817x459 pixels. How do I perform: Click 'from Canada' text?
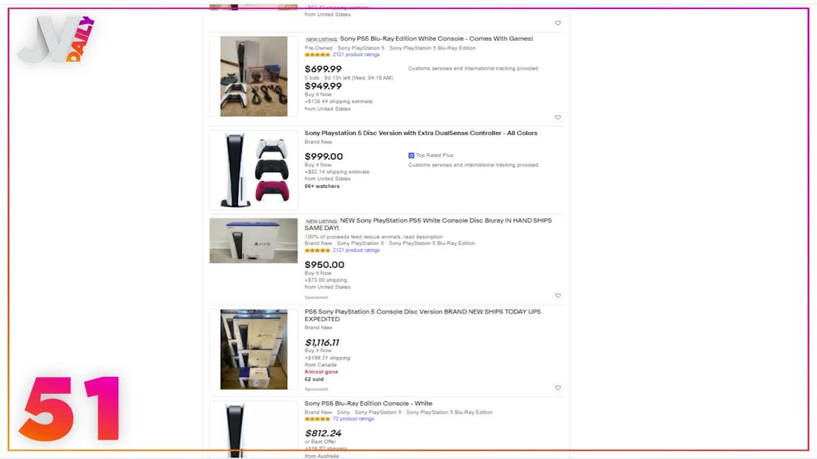[x=320, y=365]
